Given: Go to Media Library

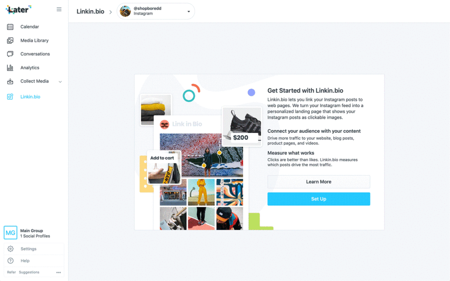Looking at the screenshot, I should click(x=34, y=40).
